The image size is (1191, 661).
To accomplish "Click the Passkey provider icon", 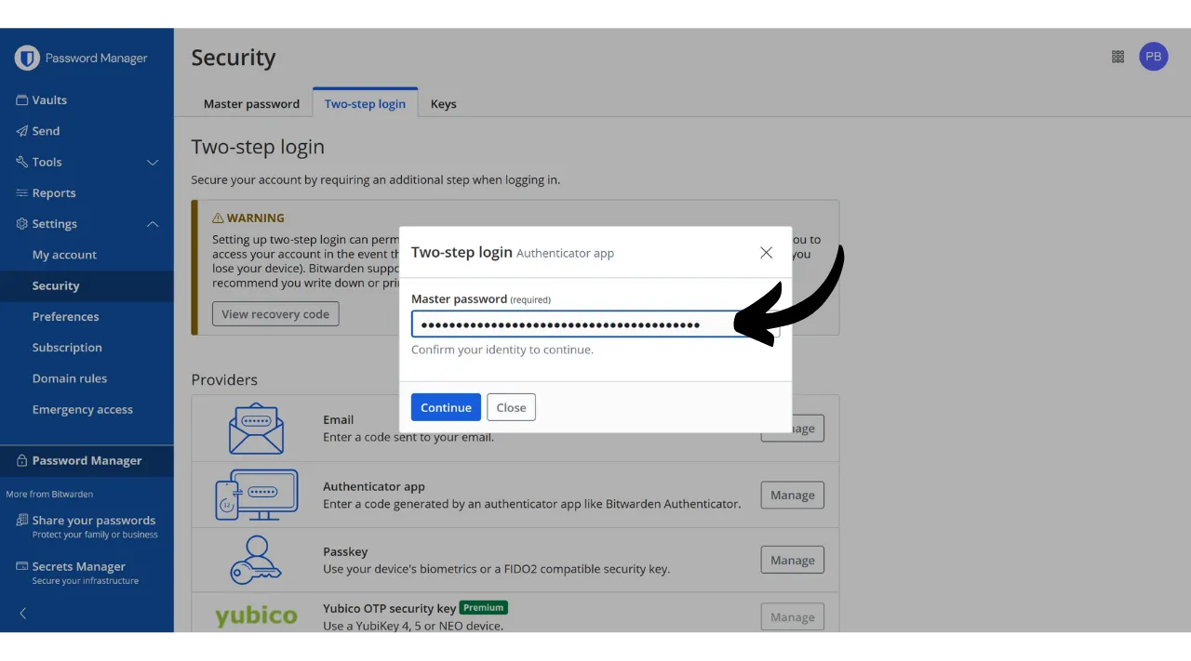I will (256, 560).
